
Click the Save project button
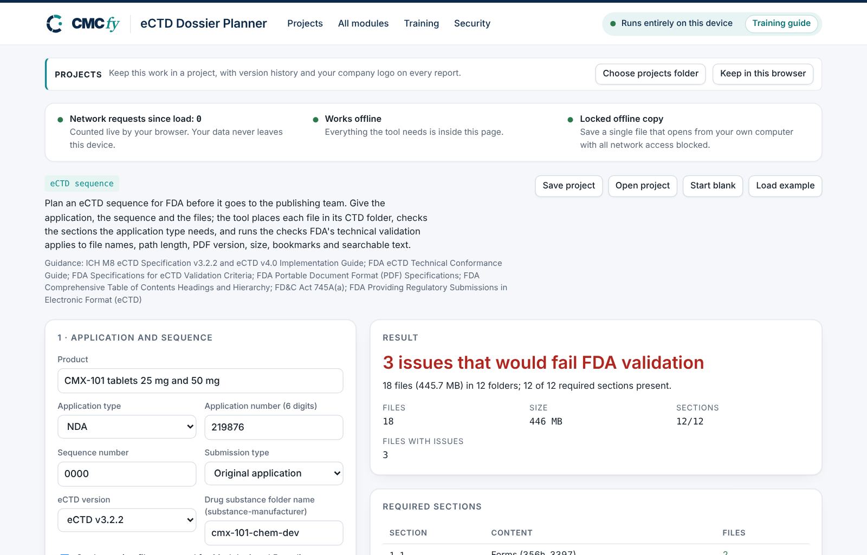pos(568,186)
